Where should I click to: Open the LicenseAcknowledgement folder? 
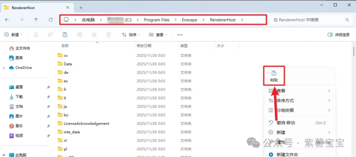point(86,124)
